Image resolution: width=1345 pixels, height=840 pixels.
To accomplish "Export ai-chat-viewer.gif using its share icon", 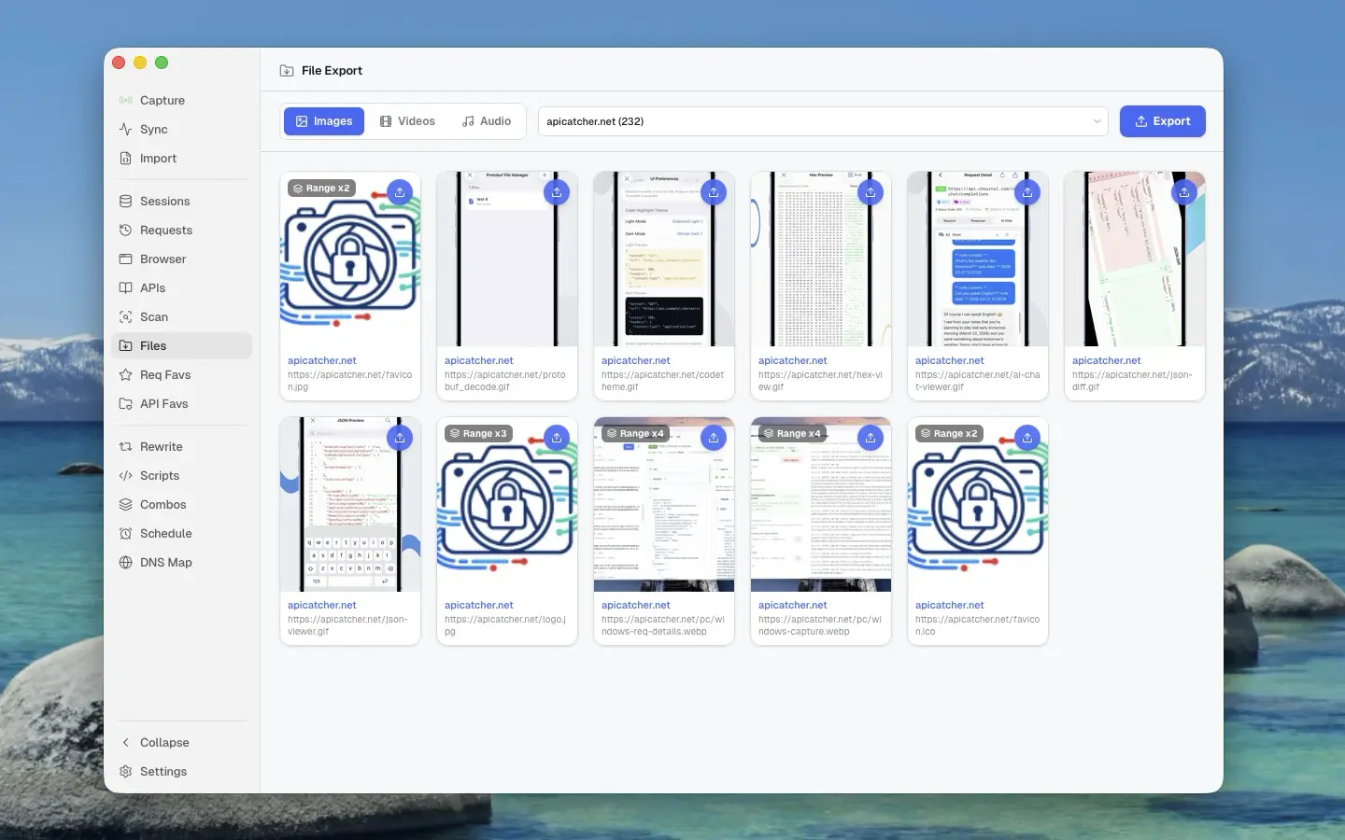I will [1027, 192].
